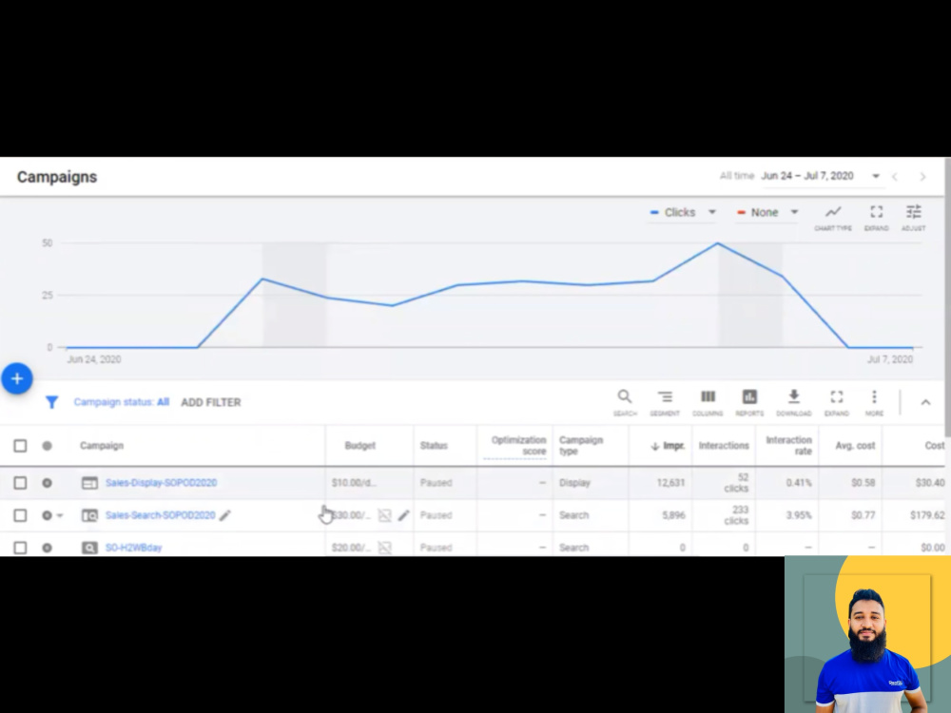951x713 pixels.
Task: Click the 3.95% interaction rate cell
Action: tap(799, 515)
